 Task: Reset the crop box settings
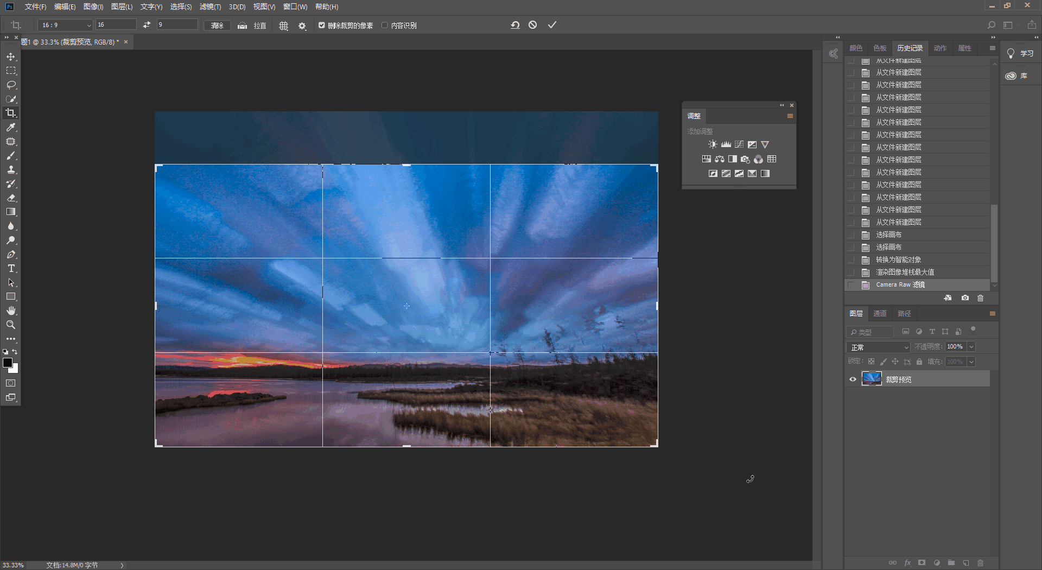[515, 25]
